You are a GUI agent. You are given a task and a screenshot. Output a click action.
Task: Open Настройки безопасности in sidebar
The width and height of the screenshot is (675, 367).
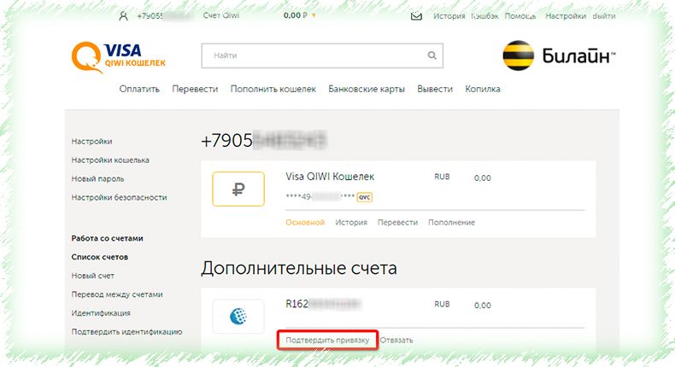[119, 197]
